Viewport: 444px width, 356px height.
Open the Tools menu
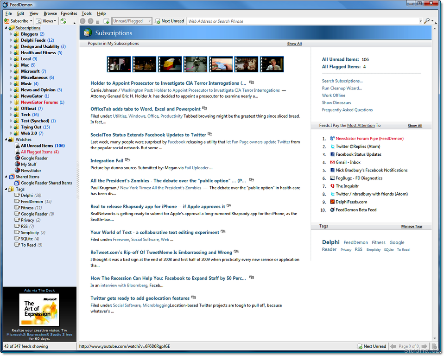[x=87, y=13]
